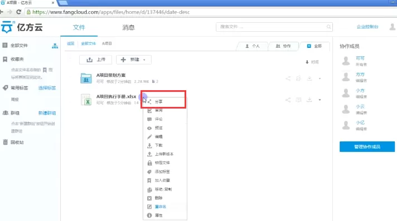397x221 pixels.
Task: Choose 评论 in the context menu
Action: (165, 119)
